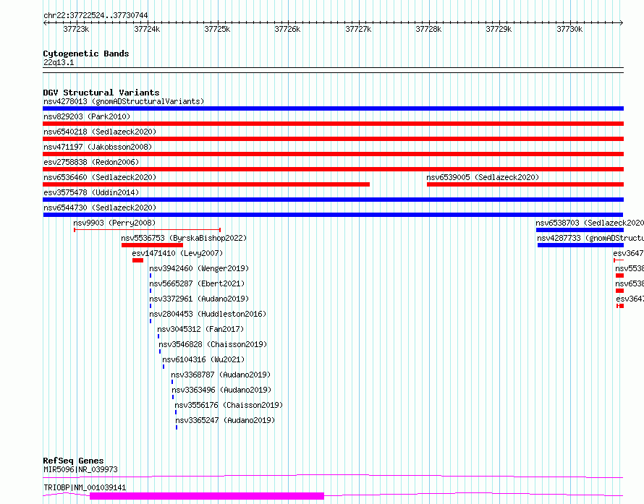Click nsv2804453 (Huddleston2016) label
The height and width of the screenshot is (504, 644).
(x=208, y=314)
